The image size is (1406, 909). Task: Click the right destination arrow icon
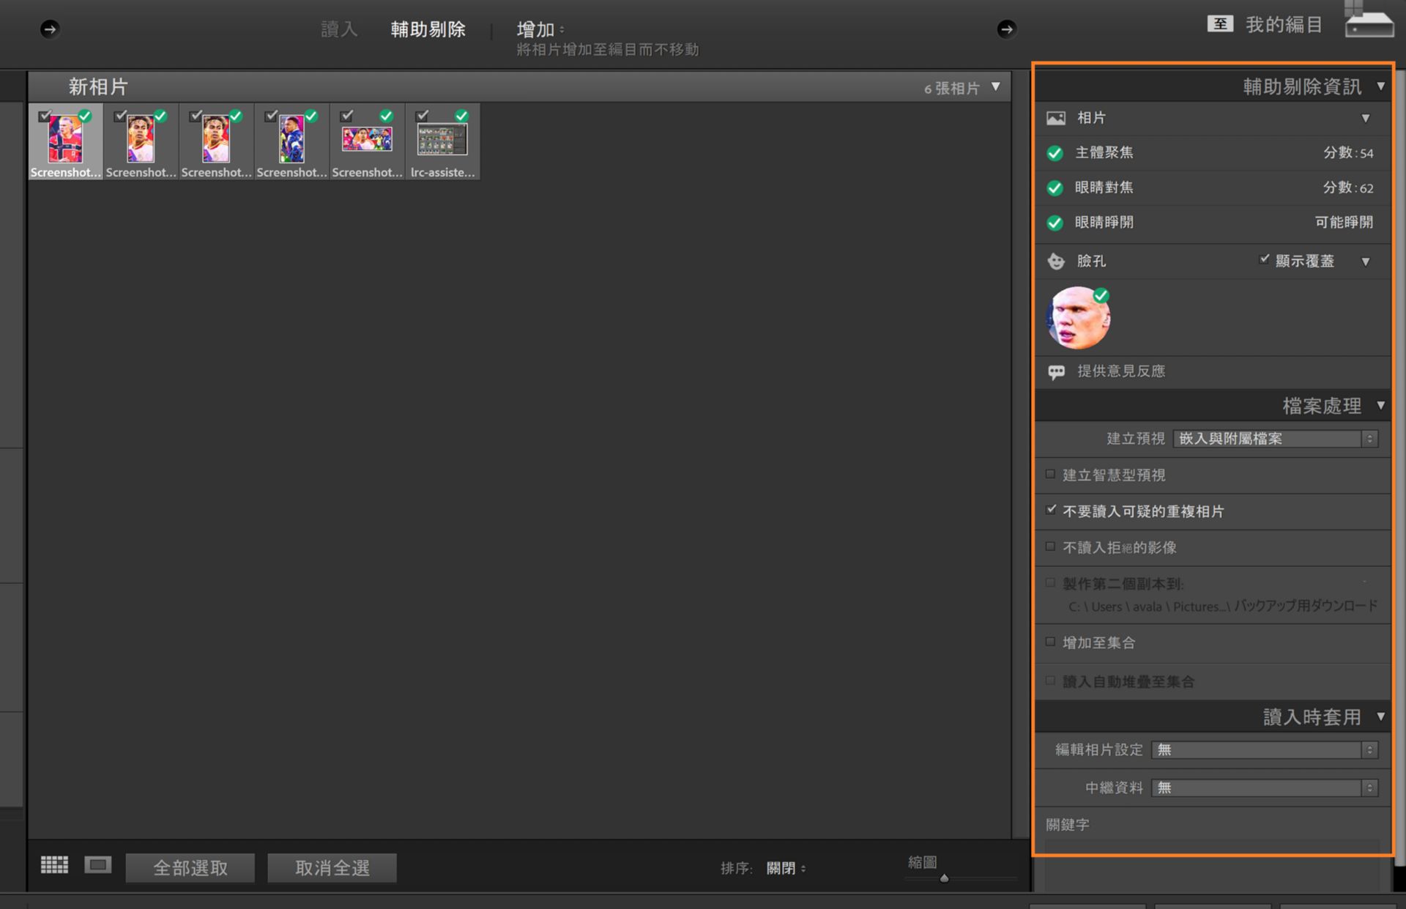pyautogui.click(x=1006, y=29)
